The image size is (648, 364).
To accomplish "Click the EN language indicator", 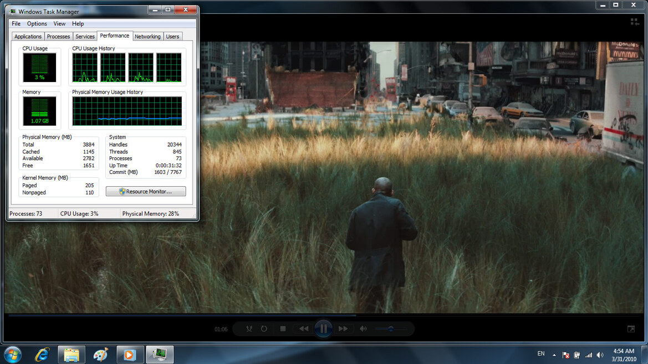I will (541, 353).
